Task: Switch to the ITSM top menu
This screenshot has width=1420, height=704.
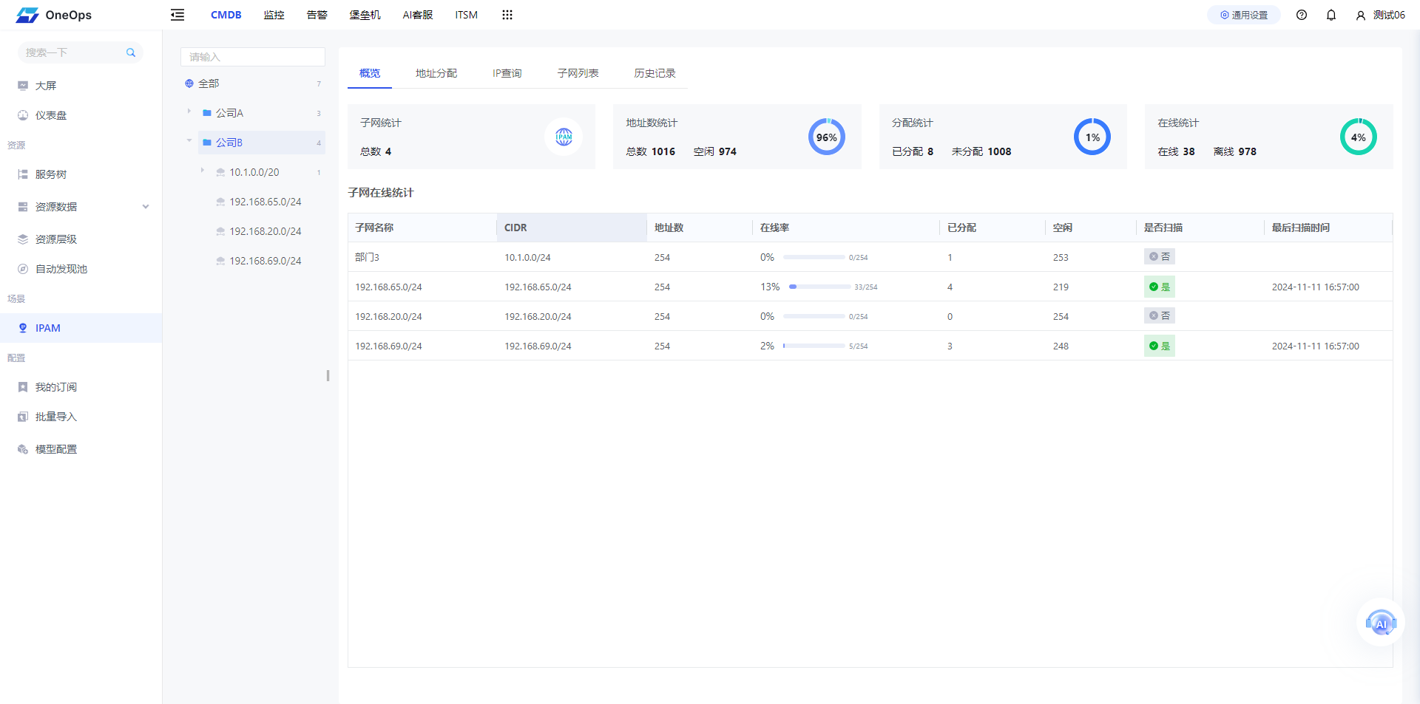Action: (x=466, y=15)
